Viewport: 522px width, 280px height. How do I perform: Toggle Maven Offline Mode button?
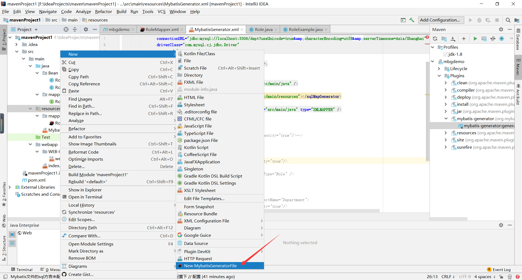click(x=493, y=39)
